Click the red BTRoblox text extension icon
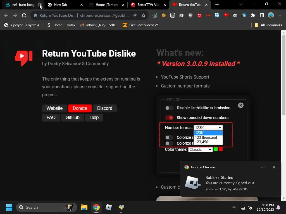 click(208, 16)
